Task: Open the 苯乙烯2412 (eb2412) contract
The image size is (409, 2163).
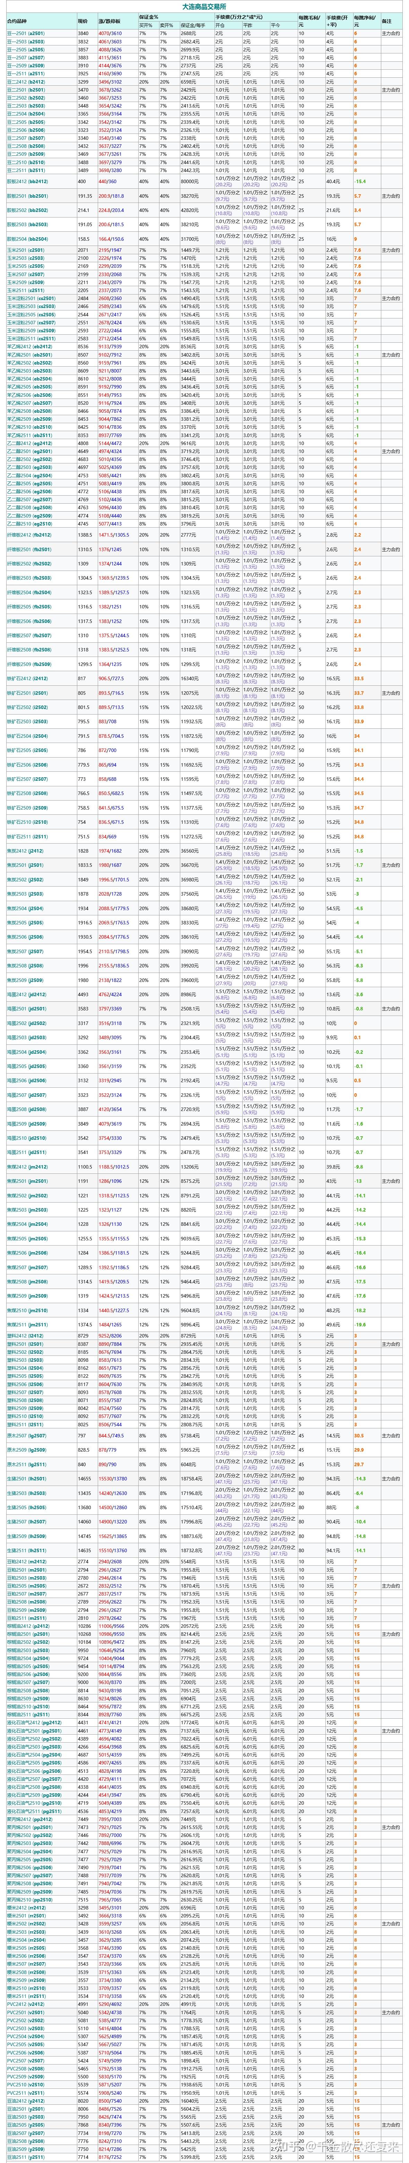Action: 29,346
